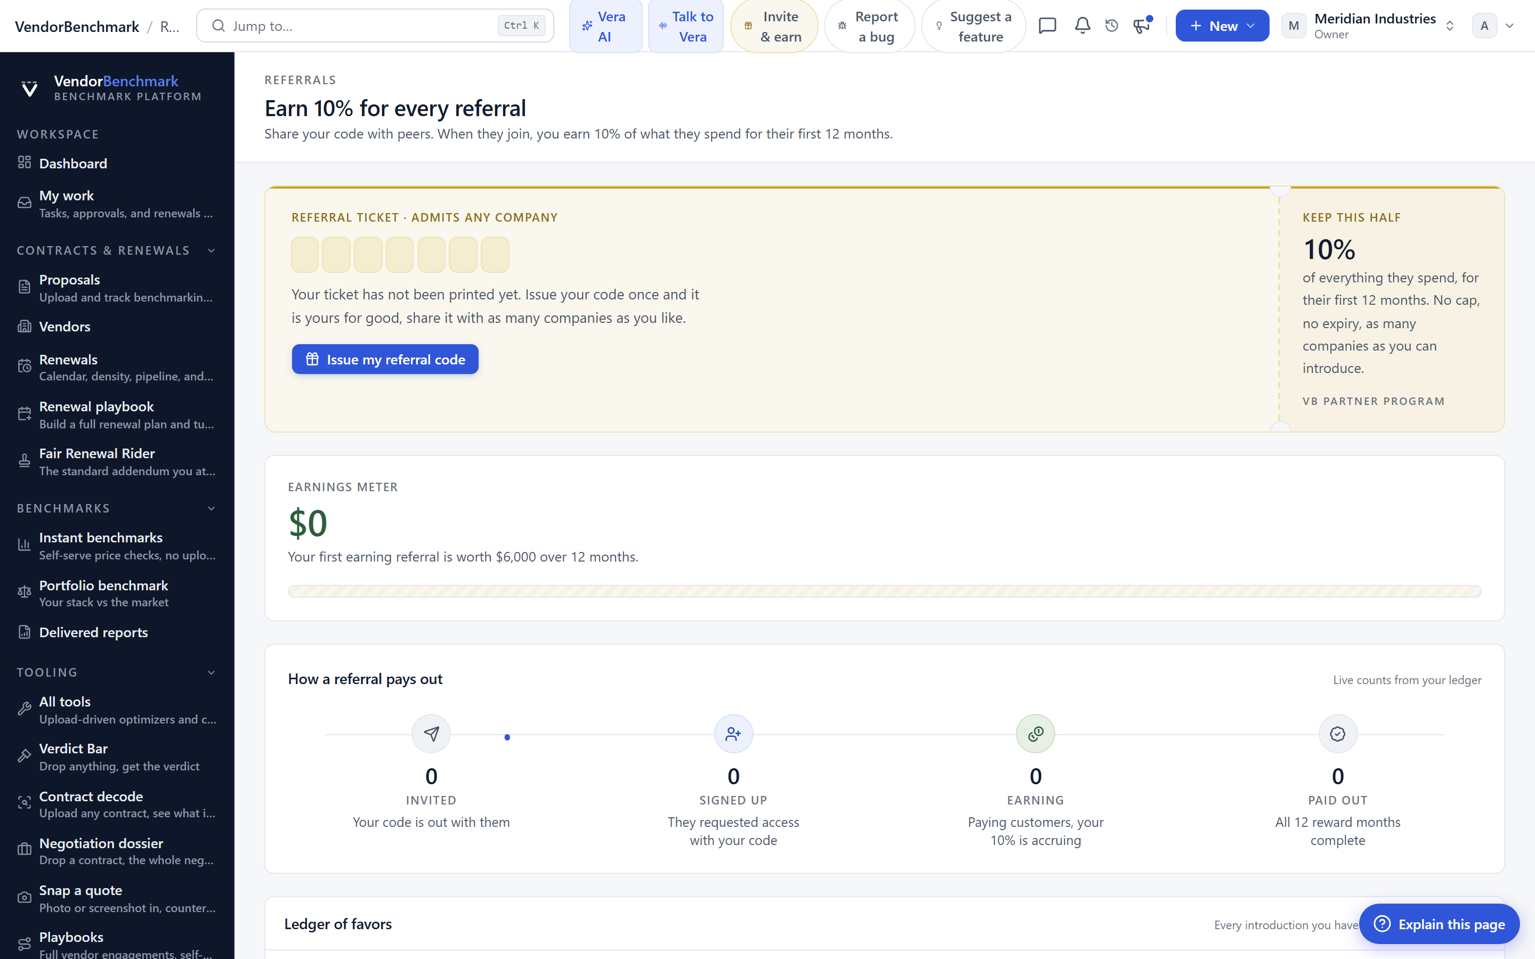Click the Earning coins icon
1535x959 pixels.
(x=1036, y=734)
